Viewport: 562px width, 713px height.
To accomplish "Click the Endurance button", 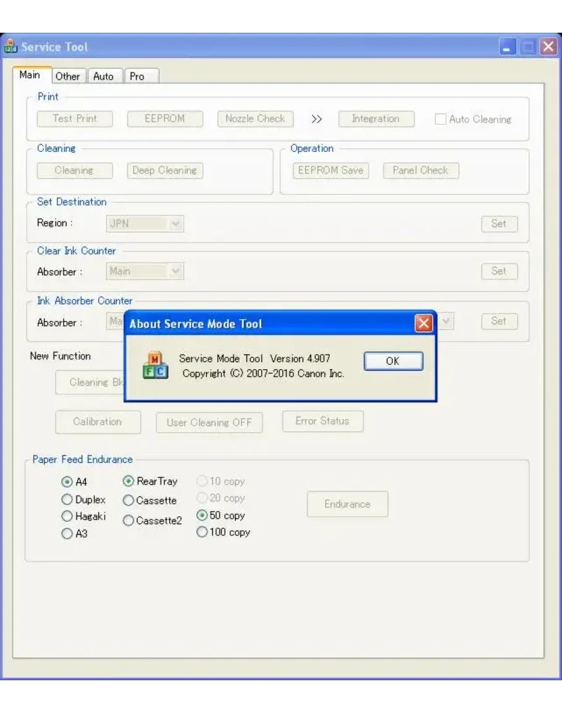I will pyautogui.click(x=347, y=504).
